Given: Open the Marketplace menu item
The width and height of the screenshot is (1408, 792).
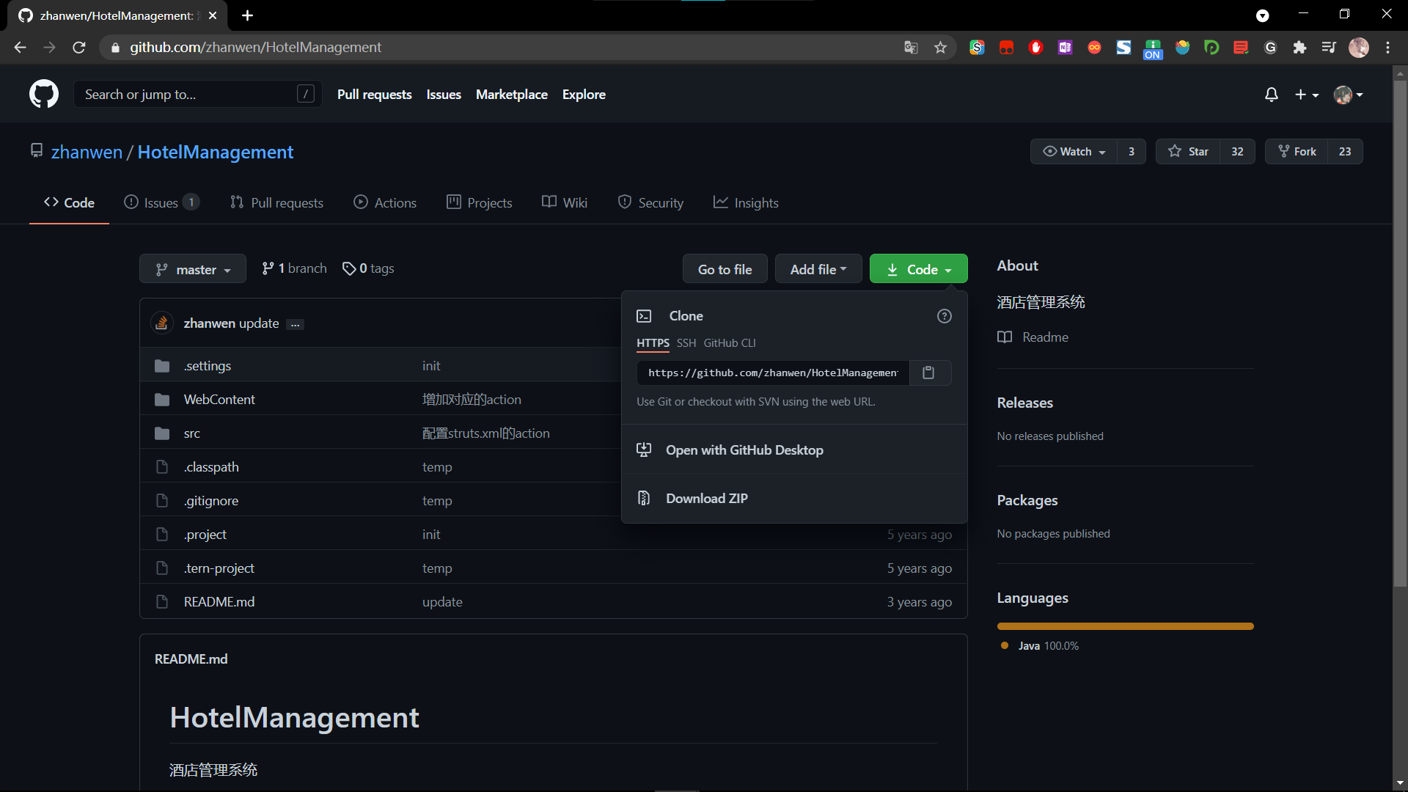Looking at the screenshot, I should (511, 94).
